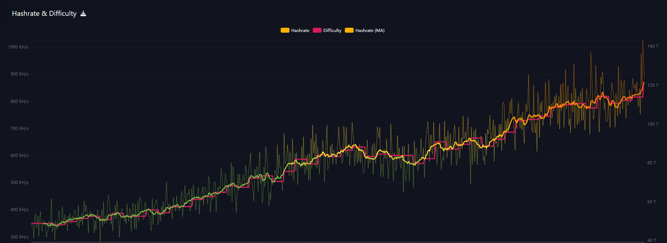Click the 140 T right axis label

(x=653, y=46)
